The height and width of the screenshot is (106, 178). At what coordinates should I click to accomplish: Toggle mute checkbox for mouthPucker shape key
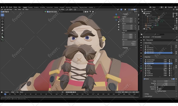(x=169, y=76)
